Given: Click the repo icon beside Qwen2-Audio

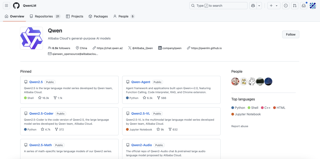Looking at the screenshot, I should (x=128, y=145).
